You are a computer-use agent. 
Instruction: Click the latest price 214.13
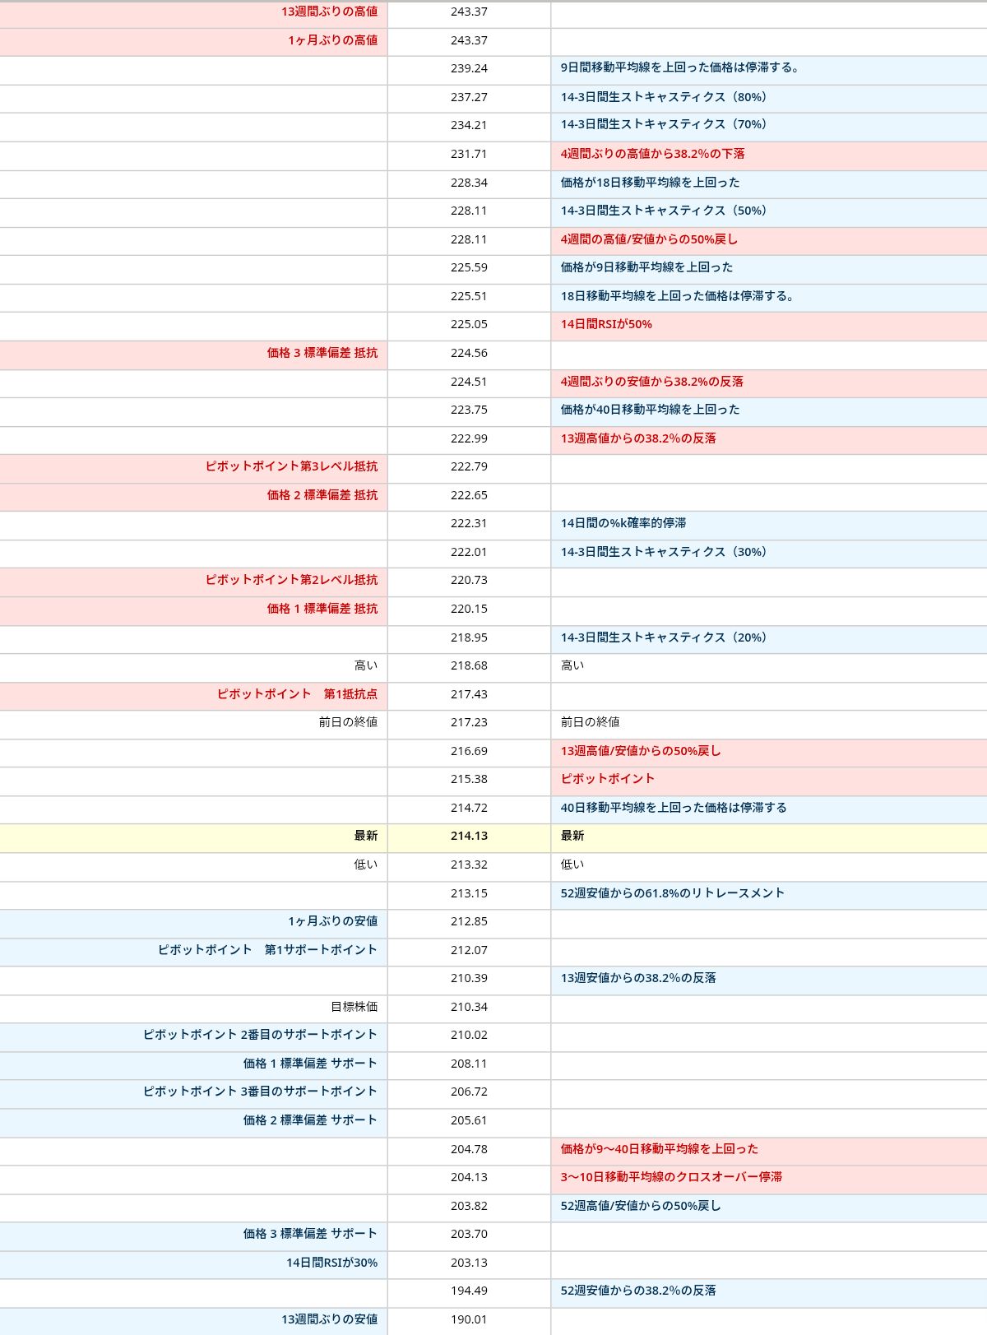coord(469,836)
